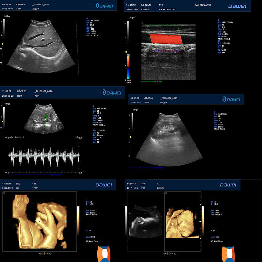Click the yellow focus marker in the 09:55:59 ABD panel
The image size is (262, 262).
[131, 137]
